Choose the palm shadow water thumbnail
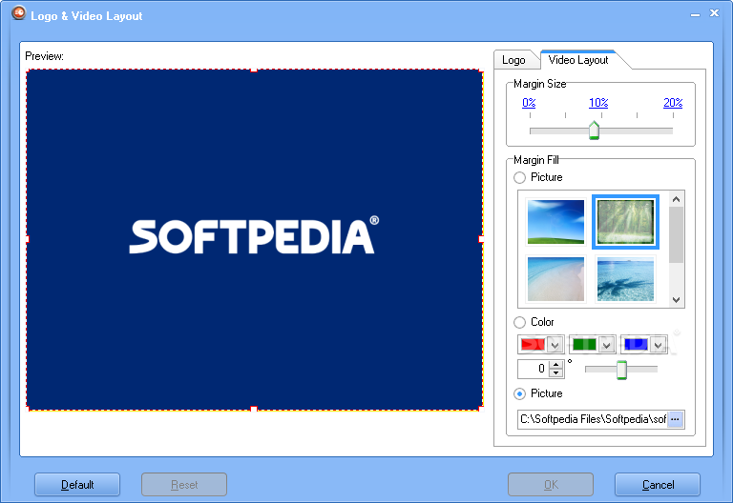This screenshot has height=503, width=733. tap(625, 279)
